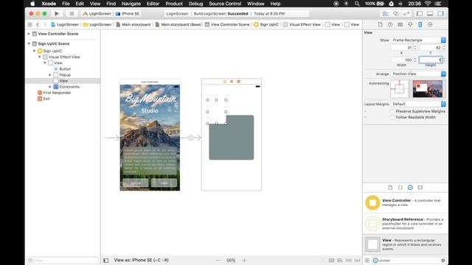Show the Code Snippet library

click(x=400, y=188)
